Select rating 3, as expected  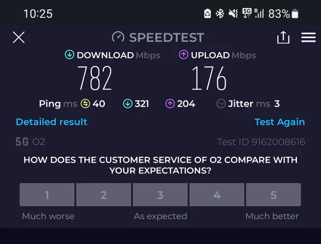coord(160,195)
